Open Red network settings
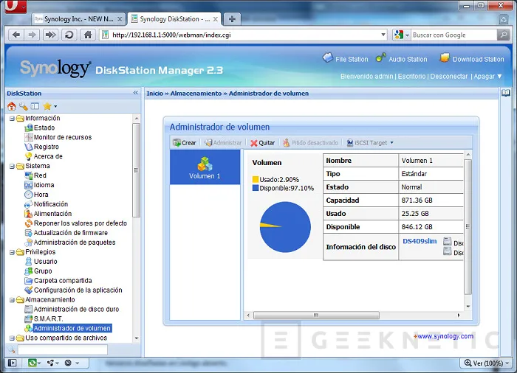The height and width of the screenshot is (373, 517). pyautogui.click(x=40, y=175)
